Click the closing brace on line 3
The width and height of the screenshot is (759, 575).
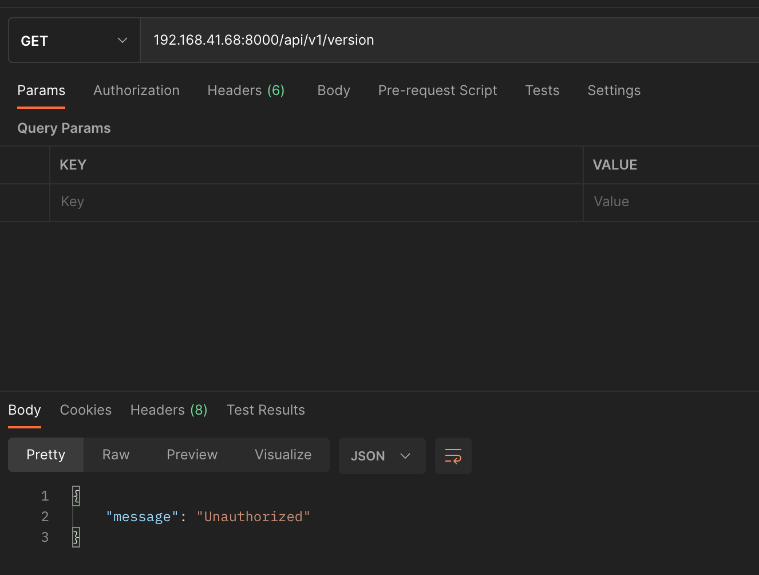tap(76, 537)
